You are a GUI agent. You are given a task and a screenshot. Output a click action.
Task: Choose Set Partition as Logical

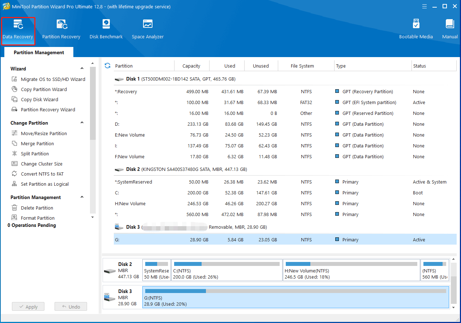(40, 184)
